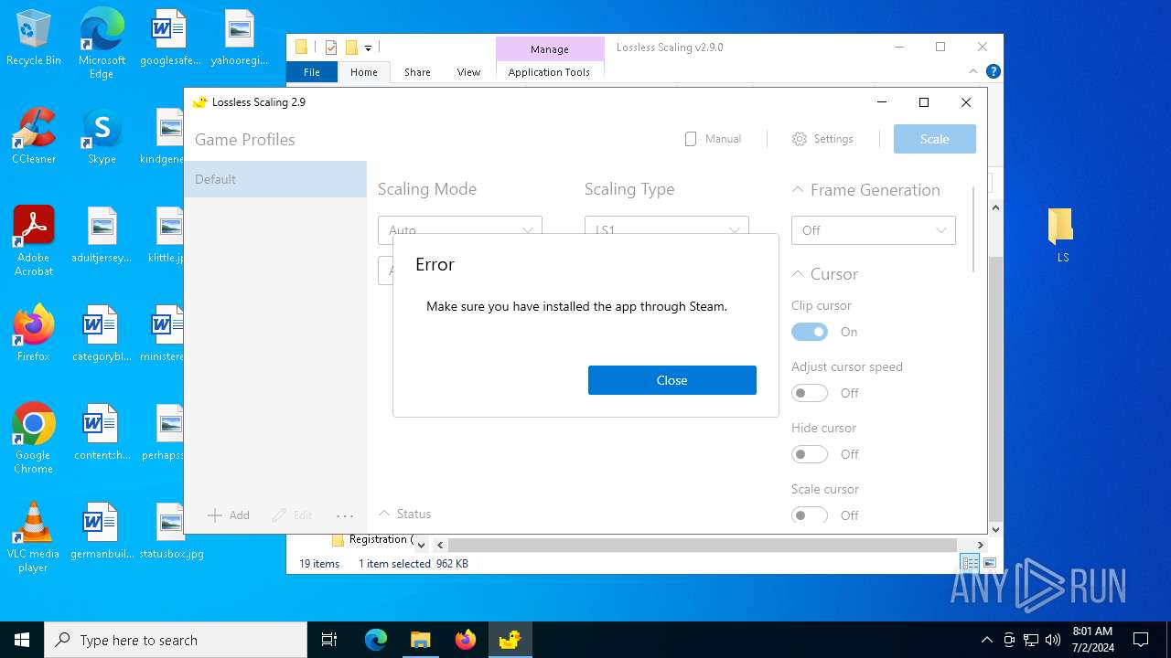Select Google Chrome desktop icon
Viewport: 1171px width, 658px height.
click(x=34, y=439)
